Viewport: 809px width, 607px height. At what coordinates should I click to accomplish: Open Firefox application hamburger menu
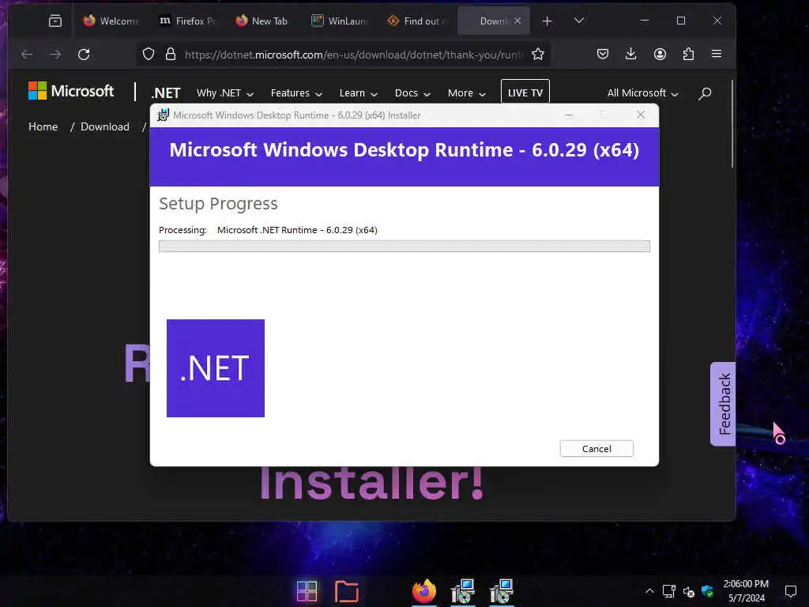(x=716, y=54)
